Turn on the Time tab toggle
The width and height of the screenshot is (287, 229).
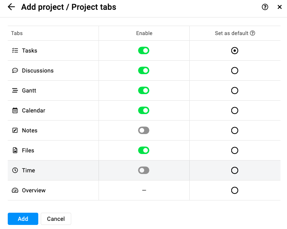pos(144,170)
